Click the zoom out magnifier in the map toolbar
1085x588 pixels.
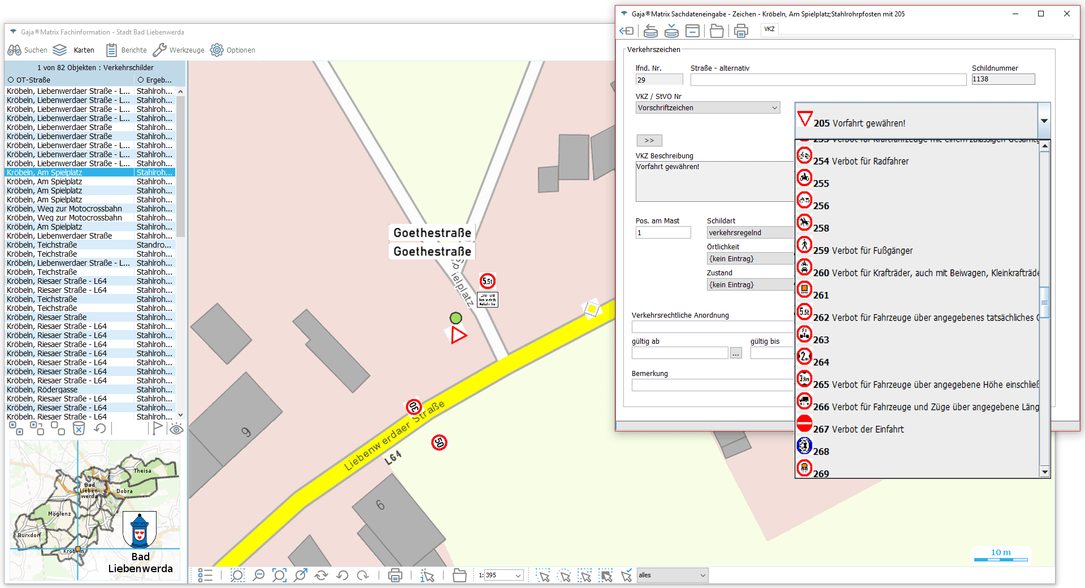258,576
